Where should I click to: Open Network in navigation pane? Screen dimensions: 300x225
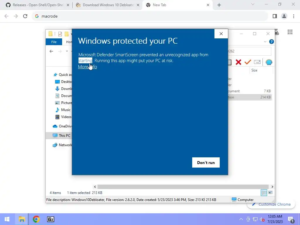point(62,145)
